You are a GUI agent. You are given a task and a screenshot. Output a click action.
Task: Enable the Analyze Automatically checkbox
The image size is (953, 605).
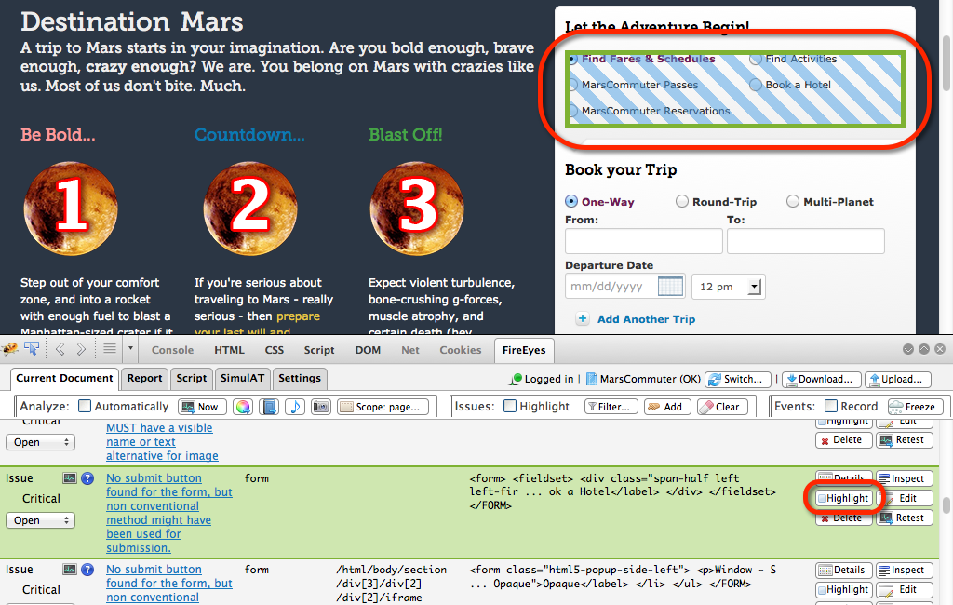click(85, 406)
